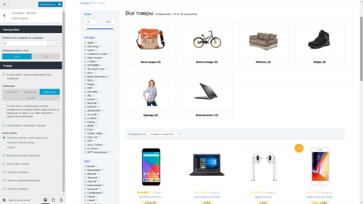Open the Apple AirPods product link
The height and width of the screenshot is (204, 363).
[263, 197]
